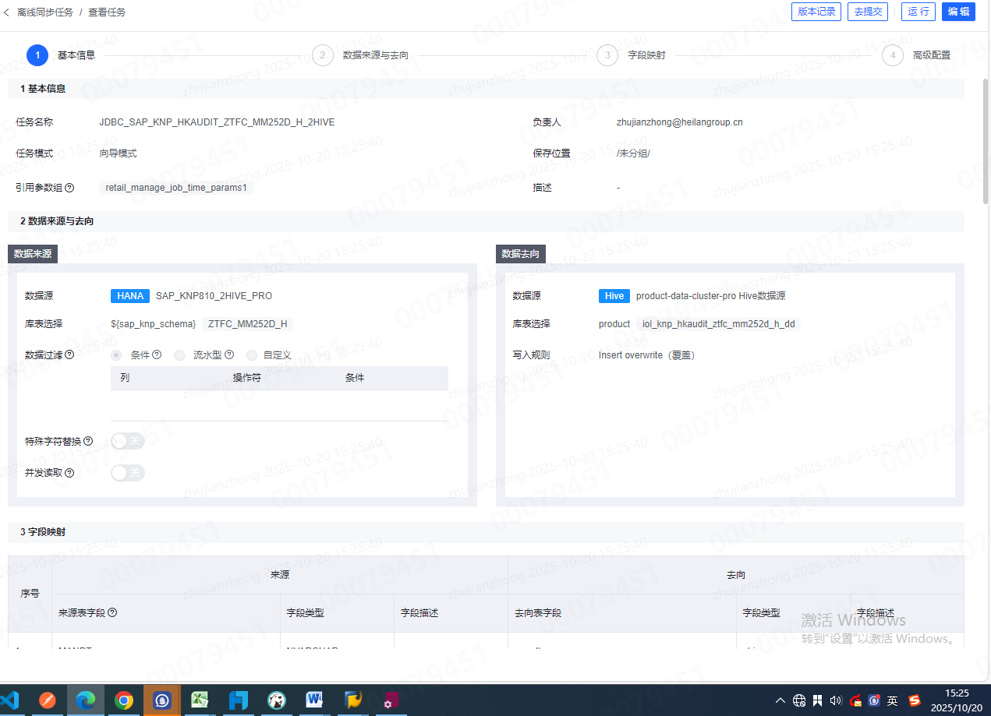Select the 流水型 radio option
This screenshot has height=716, width=991.
(x=179, y=355)
